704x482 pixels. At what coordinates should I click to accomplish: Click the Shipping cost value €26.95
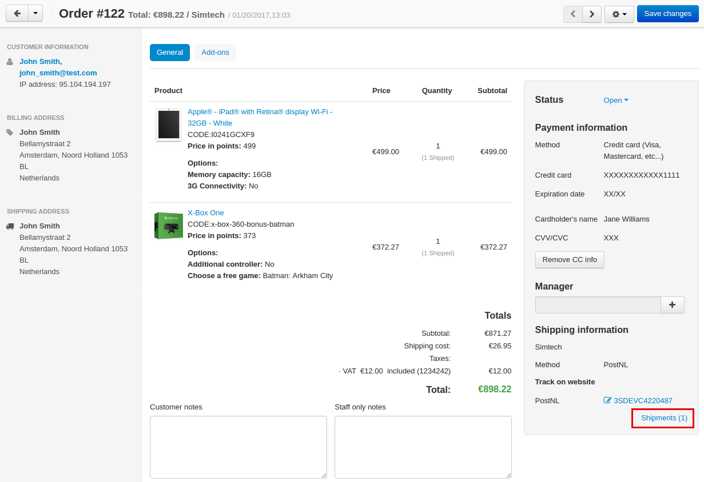[x=500, y=346]
